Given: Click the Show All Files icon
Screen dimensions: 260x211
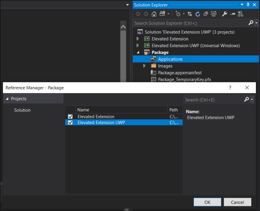Looking at the screenshot, I should click(214, 14).
